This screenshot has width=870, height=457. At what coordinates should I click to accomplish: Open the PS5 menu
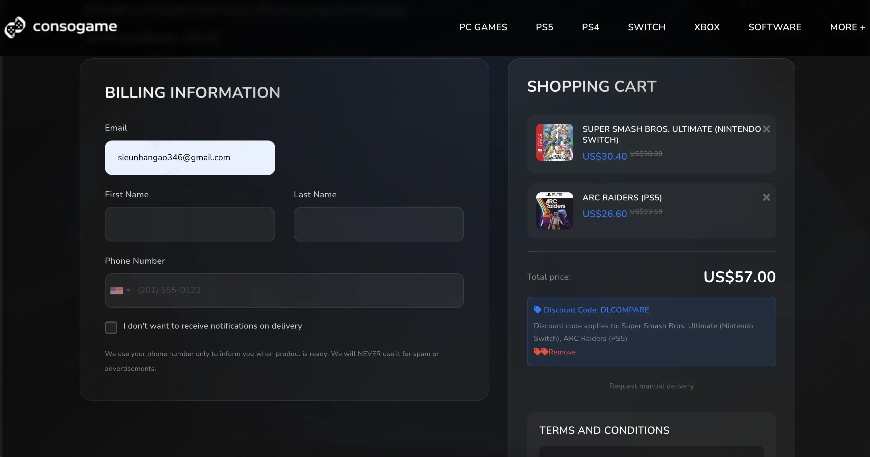545,27
